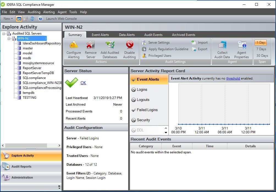The width and height of the screenshot is (276, 192).
Task: Open the Explore Activity navigation pane
Action: coord(31,156)
